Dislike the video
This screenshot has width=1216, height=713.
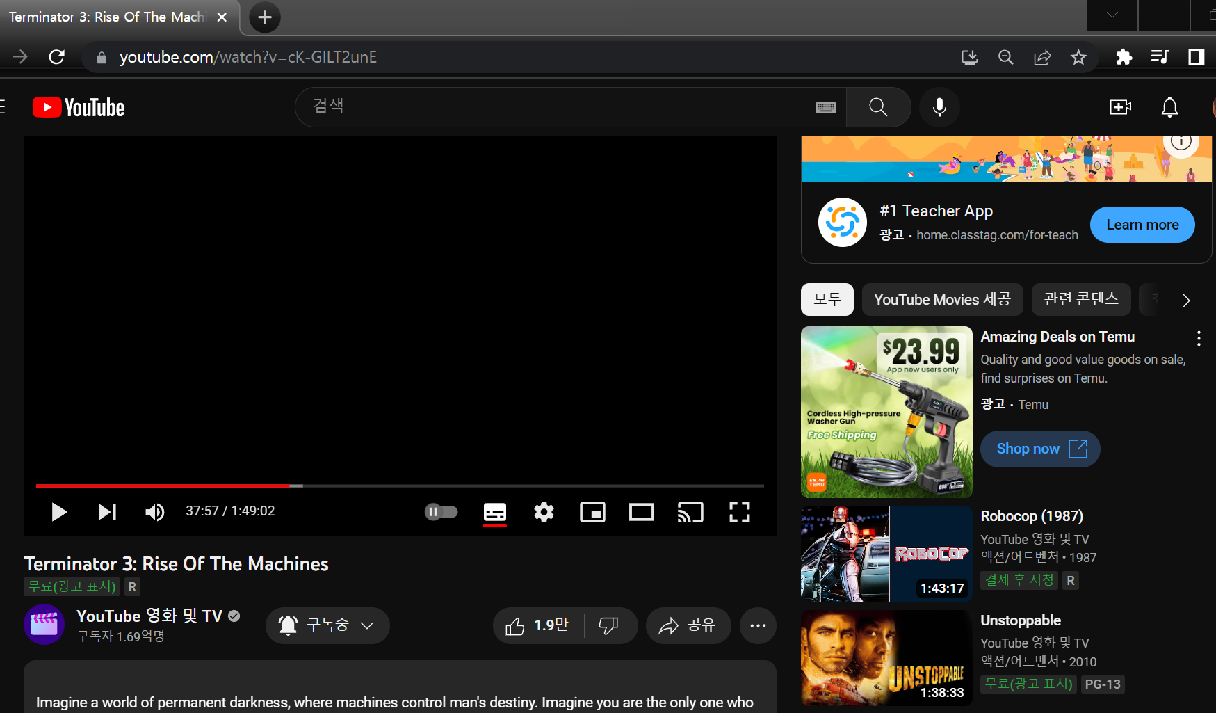(610, 625)
